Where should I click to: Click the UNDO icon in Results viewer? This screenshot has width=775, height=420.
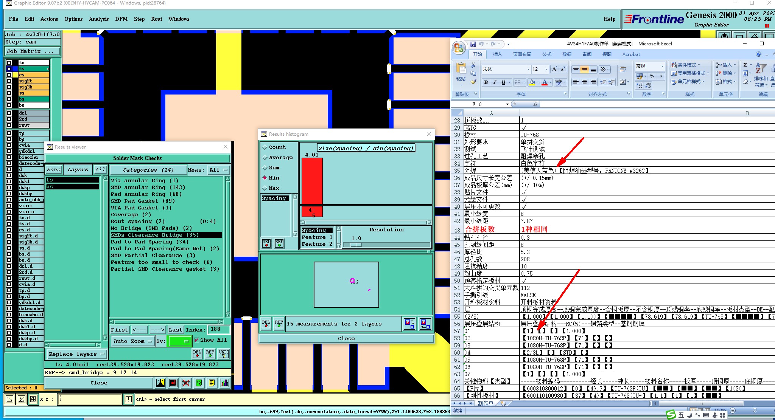[224, 354]
